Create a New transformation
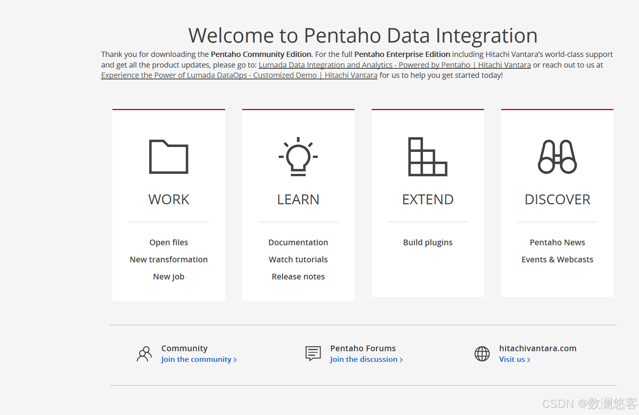The height and width of the screenshot is (415, 639). (169, 259)
